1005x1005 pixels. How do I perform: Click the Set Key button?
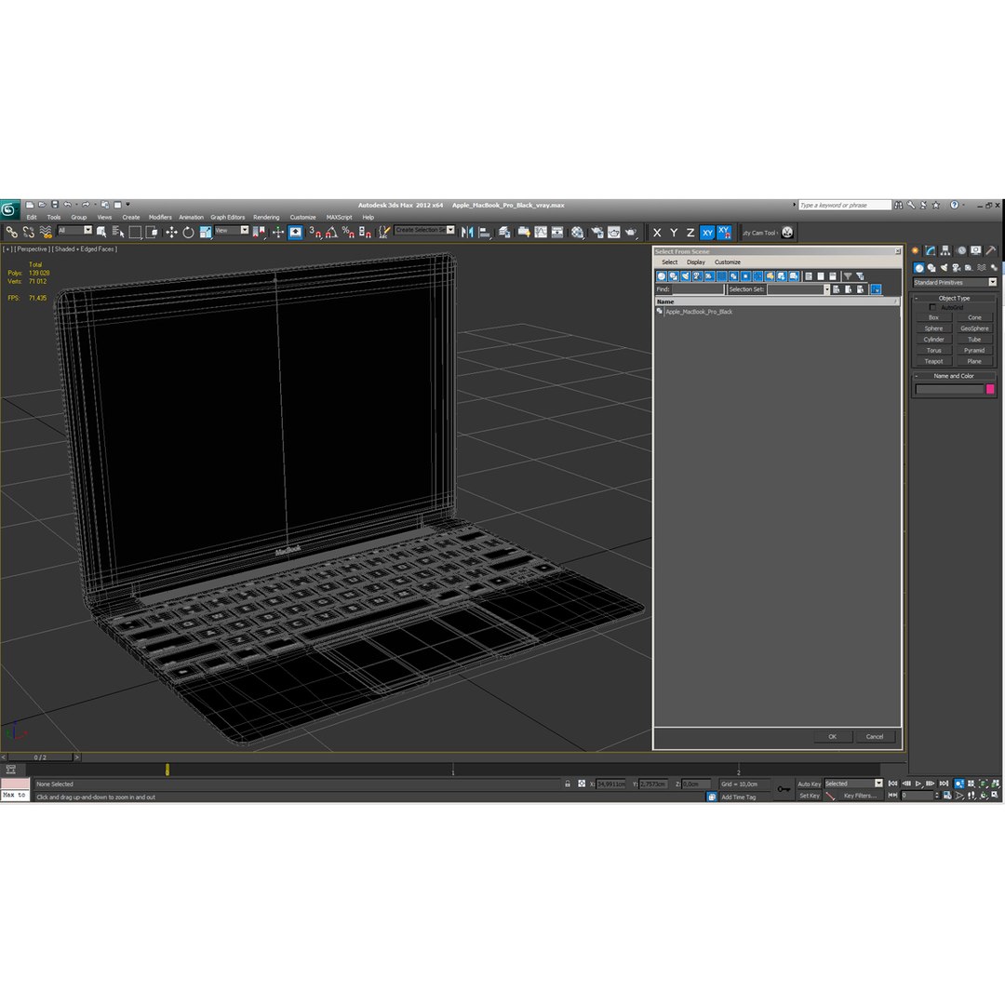809,796
